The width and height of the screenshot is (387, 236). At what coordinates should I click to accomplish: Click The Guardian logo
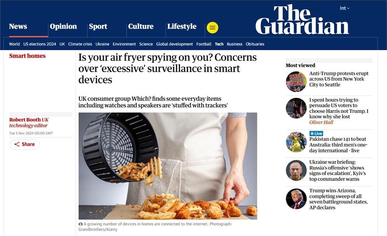tap(302, 20)
